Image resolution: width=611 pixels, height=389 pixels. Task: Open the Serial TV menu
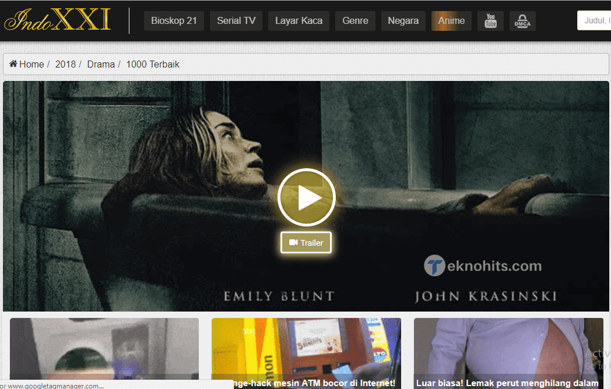click(x=236, y=20)
